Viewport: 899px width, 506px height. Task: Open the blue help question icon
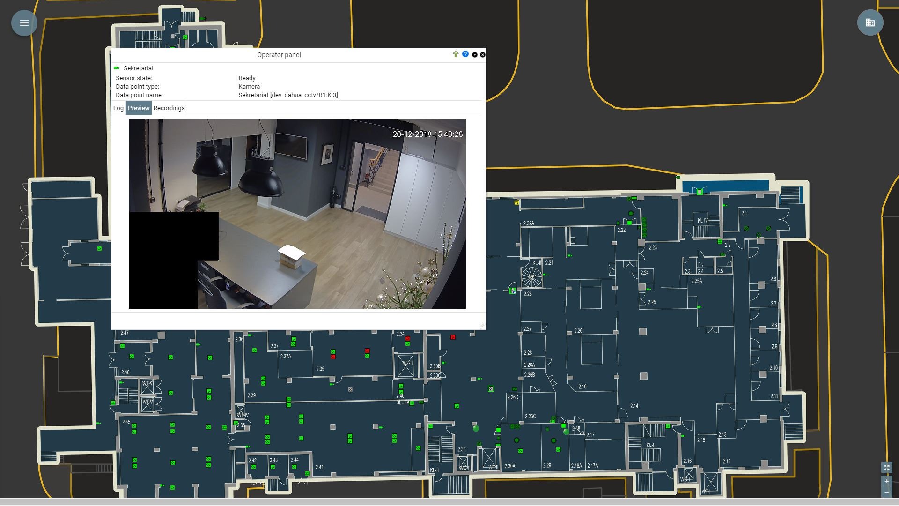click(465, 54)
